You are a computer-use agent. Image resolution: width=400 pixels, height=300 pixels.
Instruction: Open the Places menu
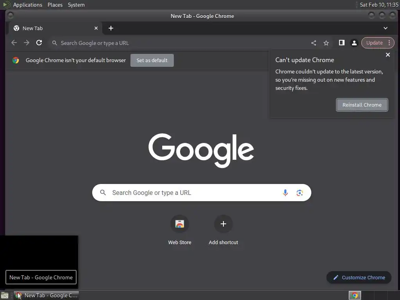tap(55, 5)
